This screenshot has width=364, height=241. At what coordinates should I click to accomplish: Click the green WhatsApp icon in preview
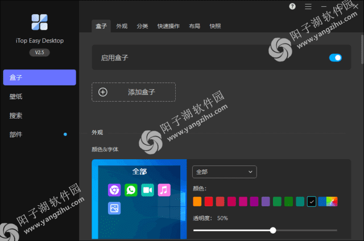(131, 190)
